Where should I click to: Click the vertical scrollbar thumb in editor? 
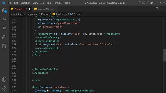[x=165, y=55]
